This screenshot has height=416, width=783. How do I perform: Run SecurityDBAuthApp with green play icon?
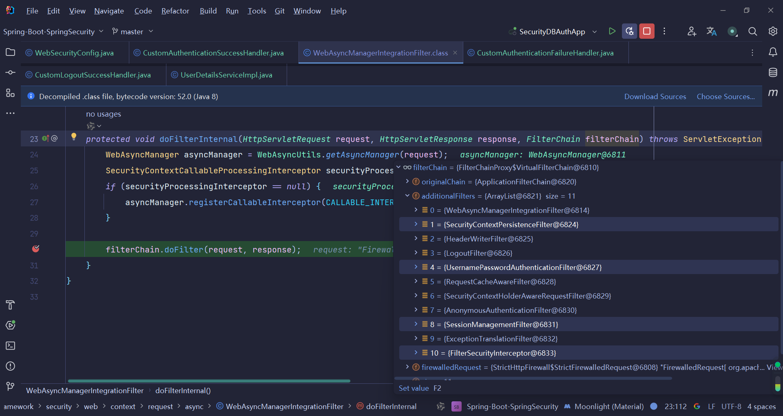[612, 31]
